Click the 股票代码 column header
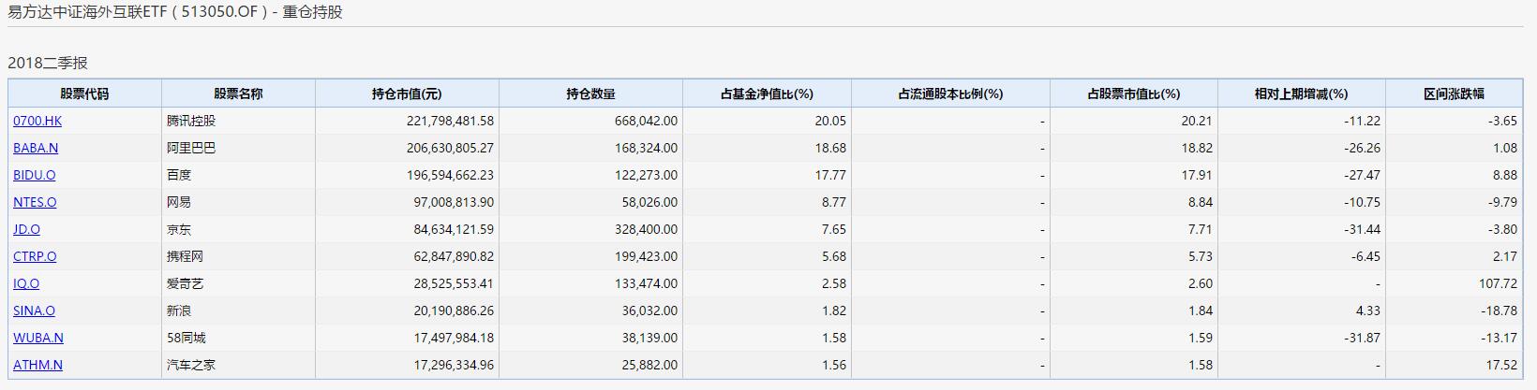This screenshot has height=390, width=1537. click(x=85, y=94)
